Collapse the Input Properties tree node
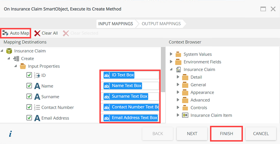This screenshot has height=144, width=280. (16, 66)
